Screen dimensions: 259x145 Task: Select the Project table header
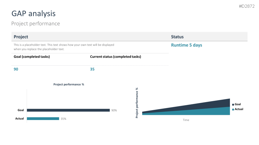[x=21, y=37]
